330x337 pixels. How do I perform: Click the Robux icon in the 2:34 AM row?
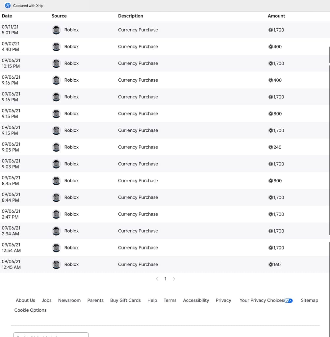[x=270, y=231]
